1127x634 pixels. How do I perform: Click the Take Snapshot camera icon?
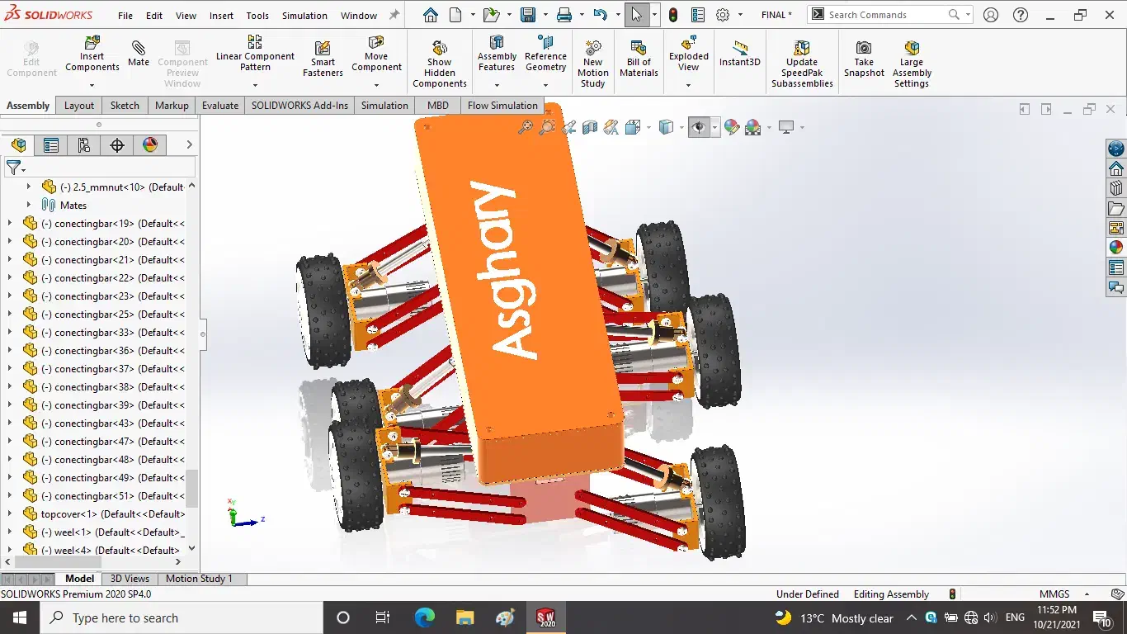pos(864,58)
